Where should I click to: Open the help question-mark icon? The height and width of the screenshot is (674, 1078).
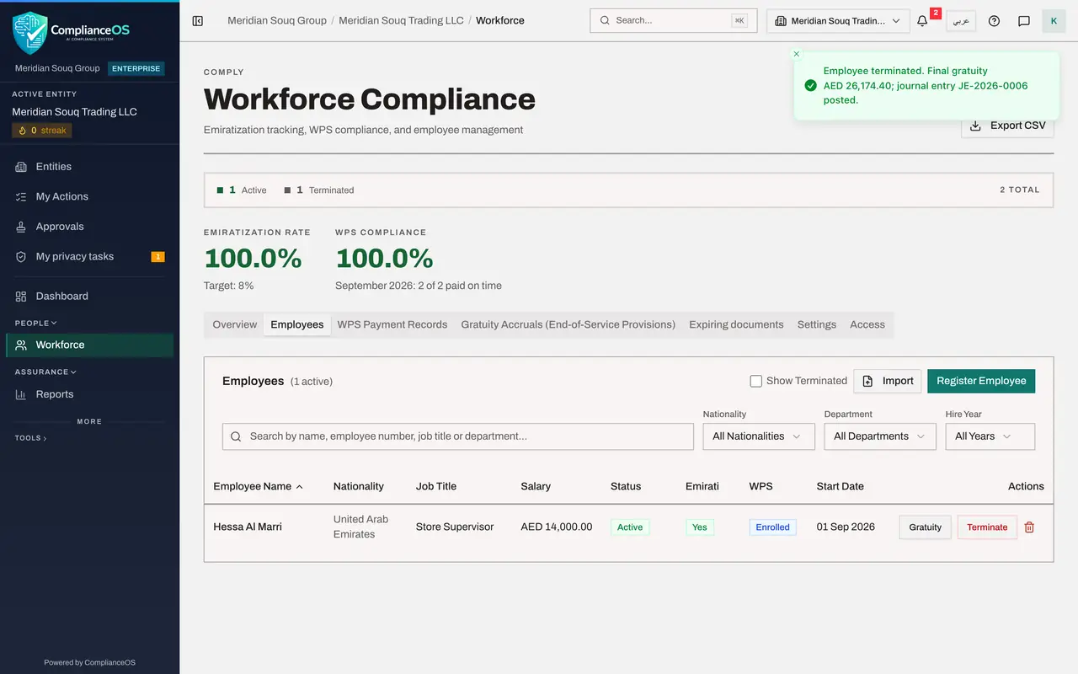tap(994, 21)
